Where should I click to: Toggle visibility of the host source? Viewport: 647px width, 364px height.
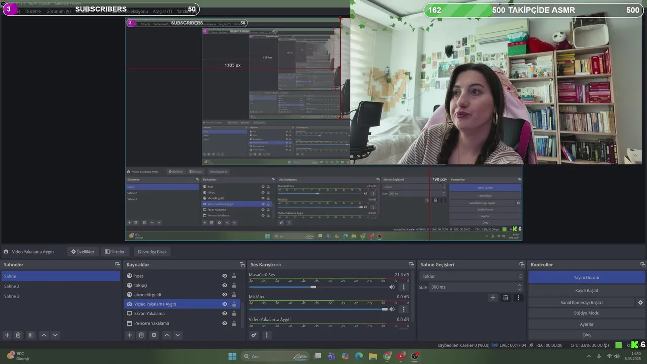tap(225, 276)
